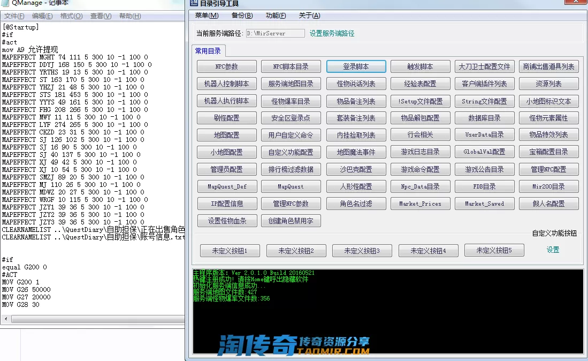Screen dimensions: 588x361
Task: Click 物品备注列表 button
Action: pos(356,101)
